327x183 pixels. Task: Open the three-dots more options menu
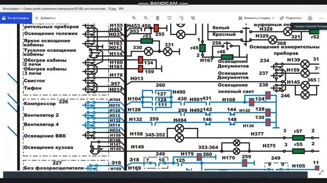click(x=321, y=18)
